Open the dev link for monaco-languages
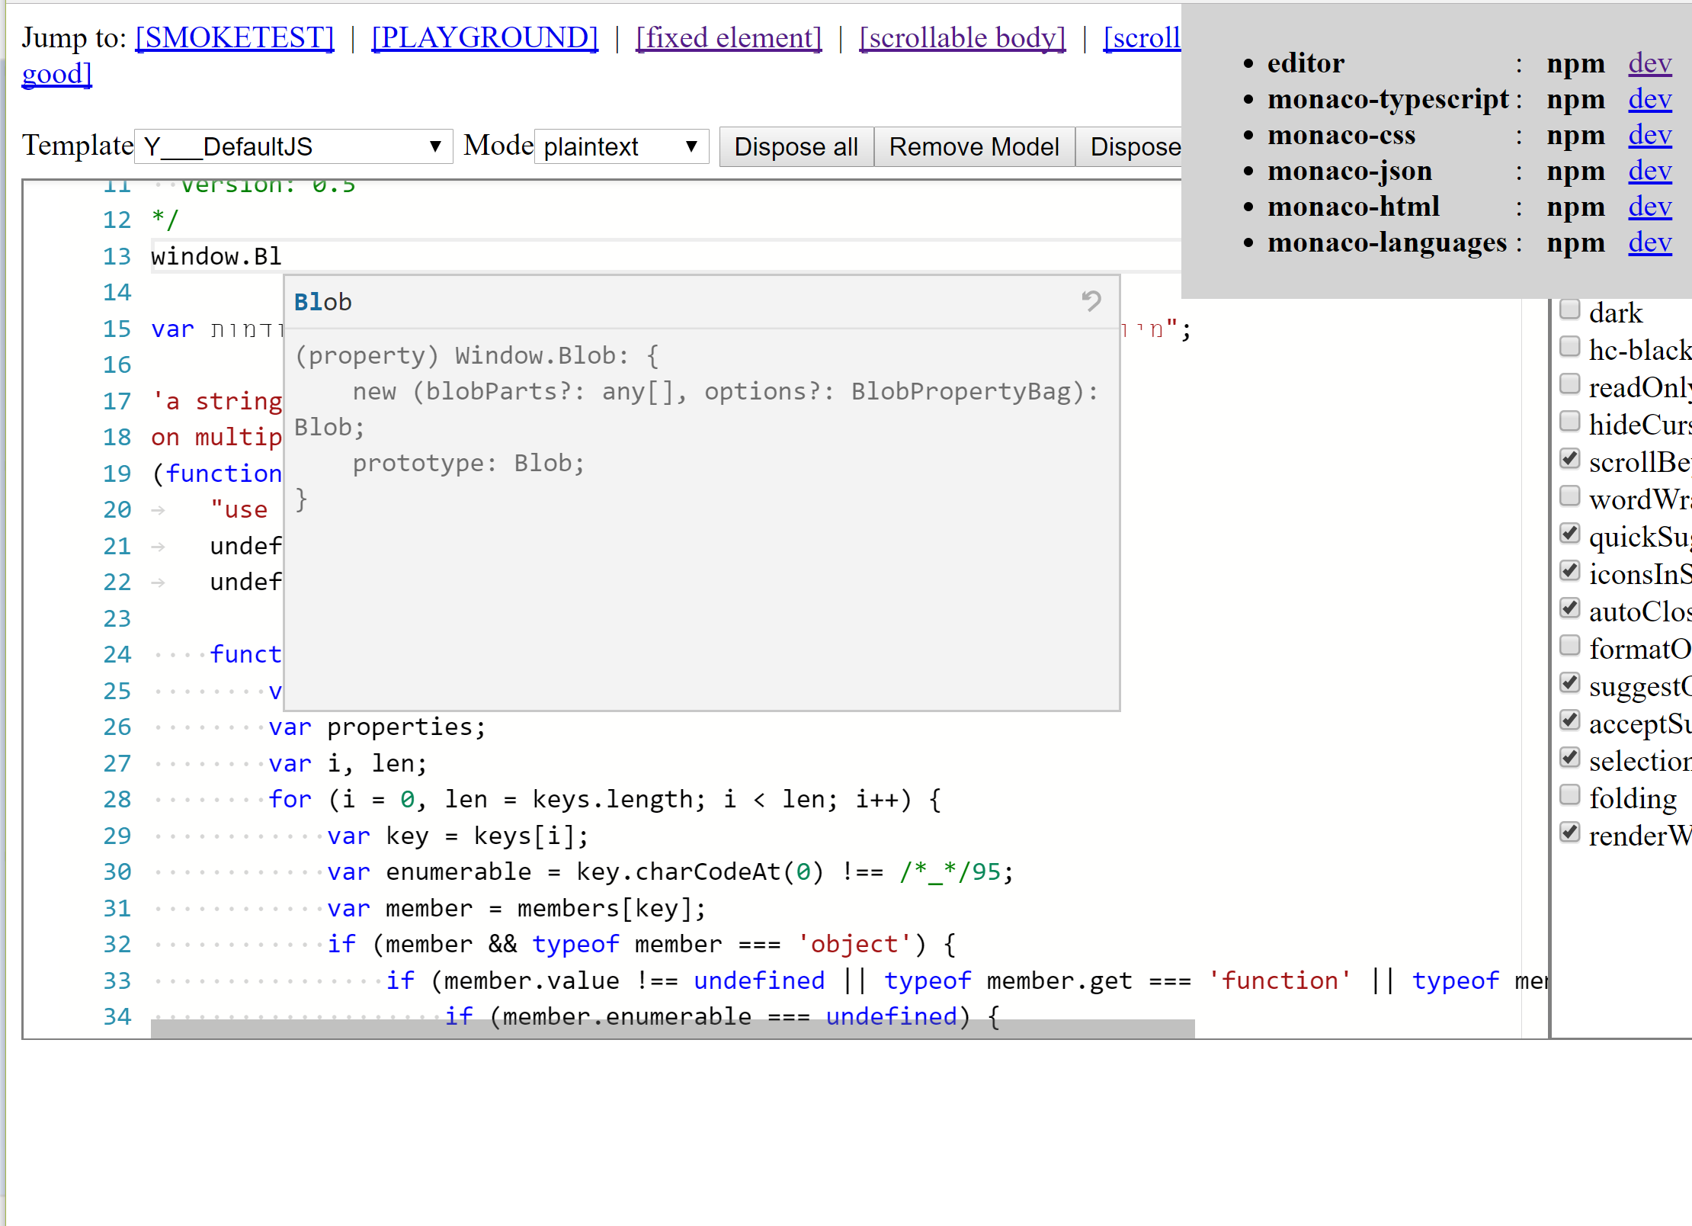The height and width of the screenshot is (1226, 1692). (1650, 242)
